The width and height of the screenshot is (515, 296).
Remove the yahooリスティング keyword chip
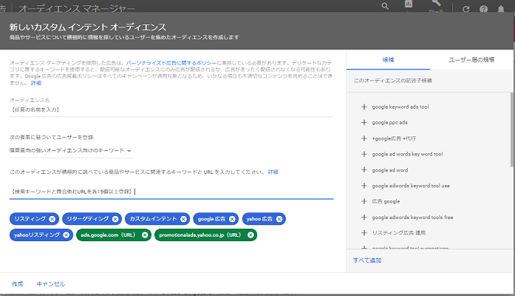pyautogui.click(x=66, y=235)
